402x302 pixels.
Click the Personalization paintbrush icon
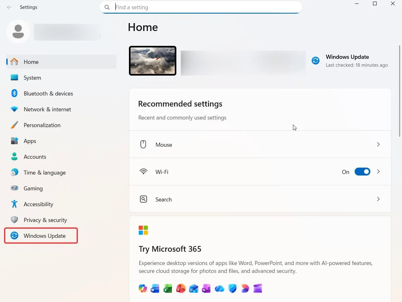pyautogui.click(x=14, y=125)
